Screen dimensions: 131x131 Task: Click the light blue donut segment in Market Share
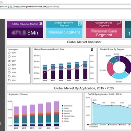(x=120, y=75)
